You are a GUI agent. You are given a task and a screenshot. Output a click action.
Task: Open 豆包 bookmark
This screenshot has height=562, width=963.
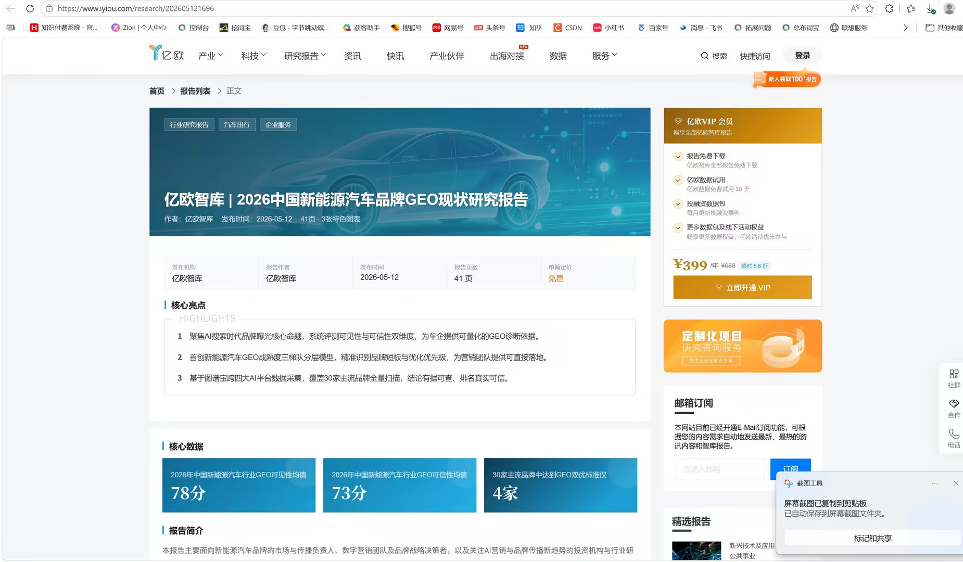[295, 28]
